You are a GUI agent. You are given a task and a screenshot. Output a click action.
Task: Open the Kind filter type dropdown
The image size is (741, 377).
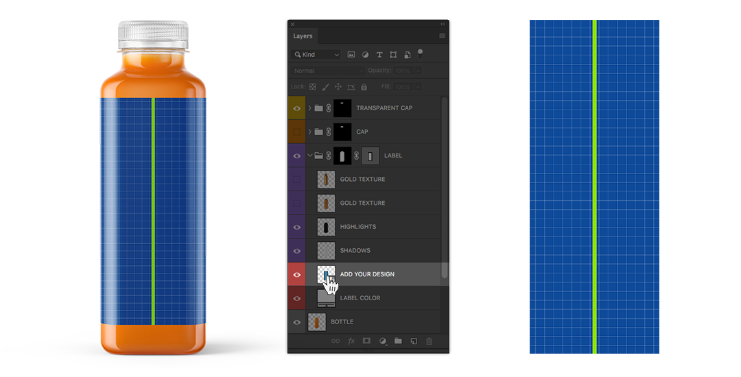coord(316,55)
